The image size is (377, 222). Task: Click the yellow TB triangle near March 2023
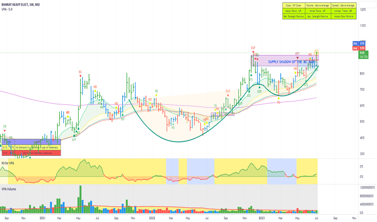(x=278, y=98)
